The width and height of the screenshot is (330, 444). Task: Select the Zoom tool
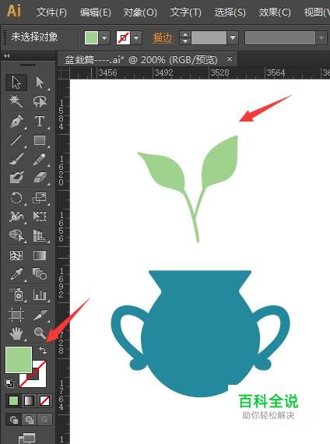pos(40,333)
